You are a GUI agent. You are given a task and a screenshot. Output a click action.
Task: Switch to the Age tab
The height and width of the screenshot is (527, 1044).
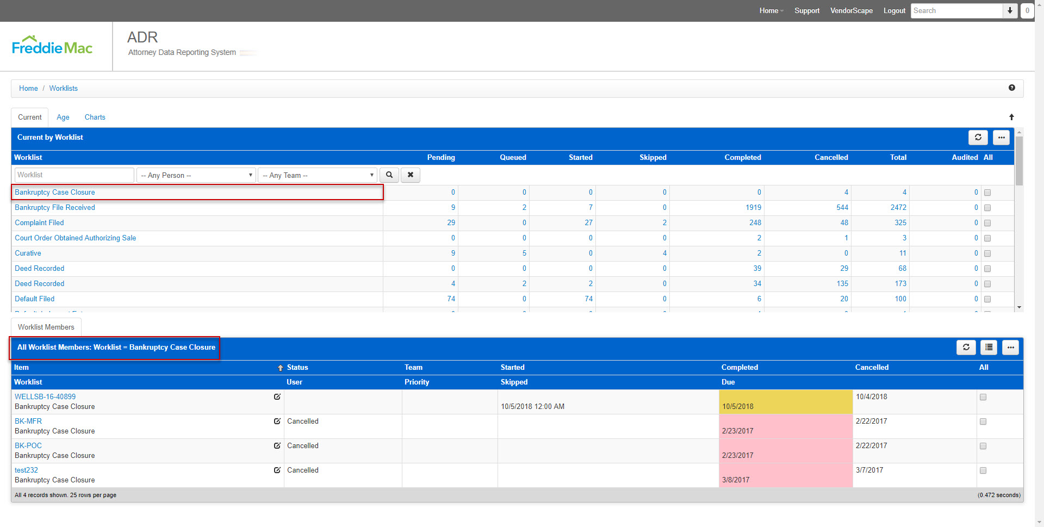tap(63, 117)
